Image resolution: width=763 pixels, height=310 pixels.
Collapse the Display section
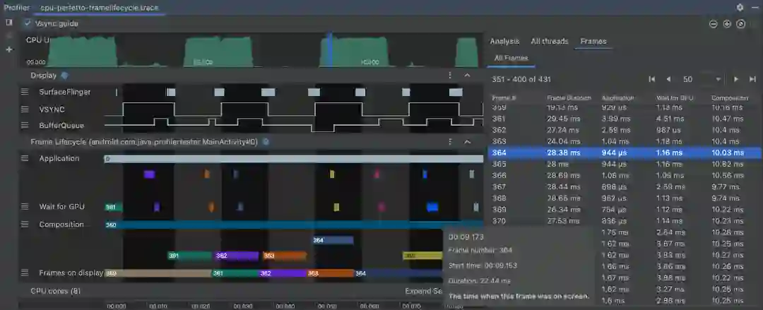[467, 76]
